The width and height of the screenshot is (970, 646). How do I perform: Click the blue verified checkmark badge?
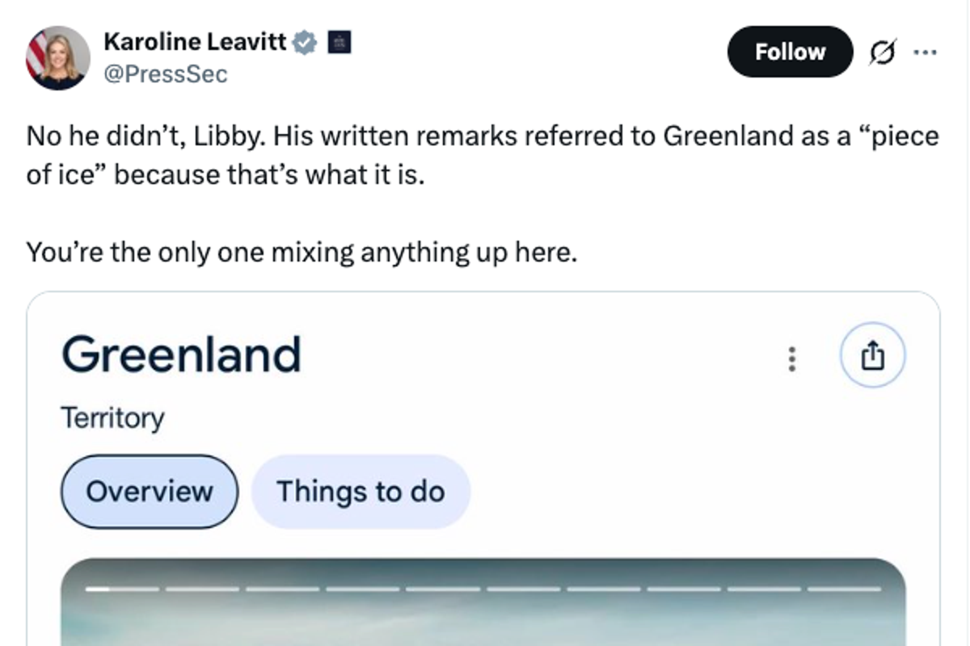(x=303, y=41)
